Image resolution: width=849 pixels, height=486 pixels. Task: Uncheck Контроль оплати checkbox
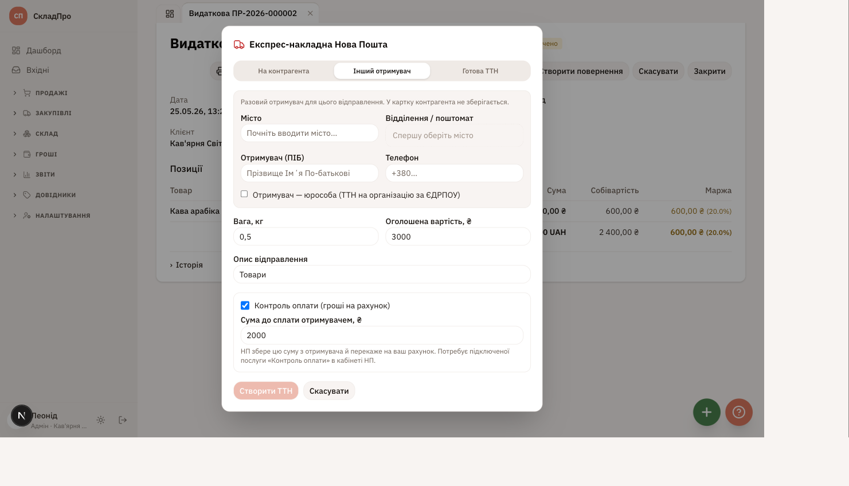click(245, 305)
